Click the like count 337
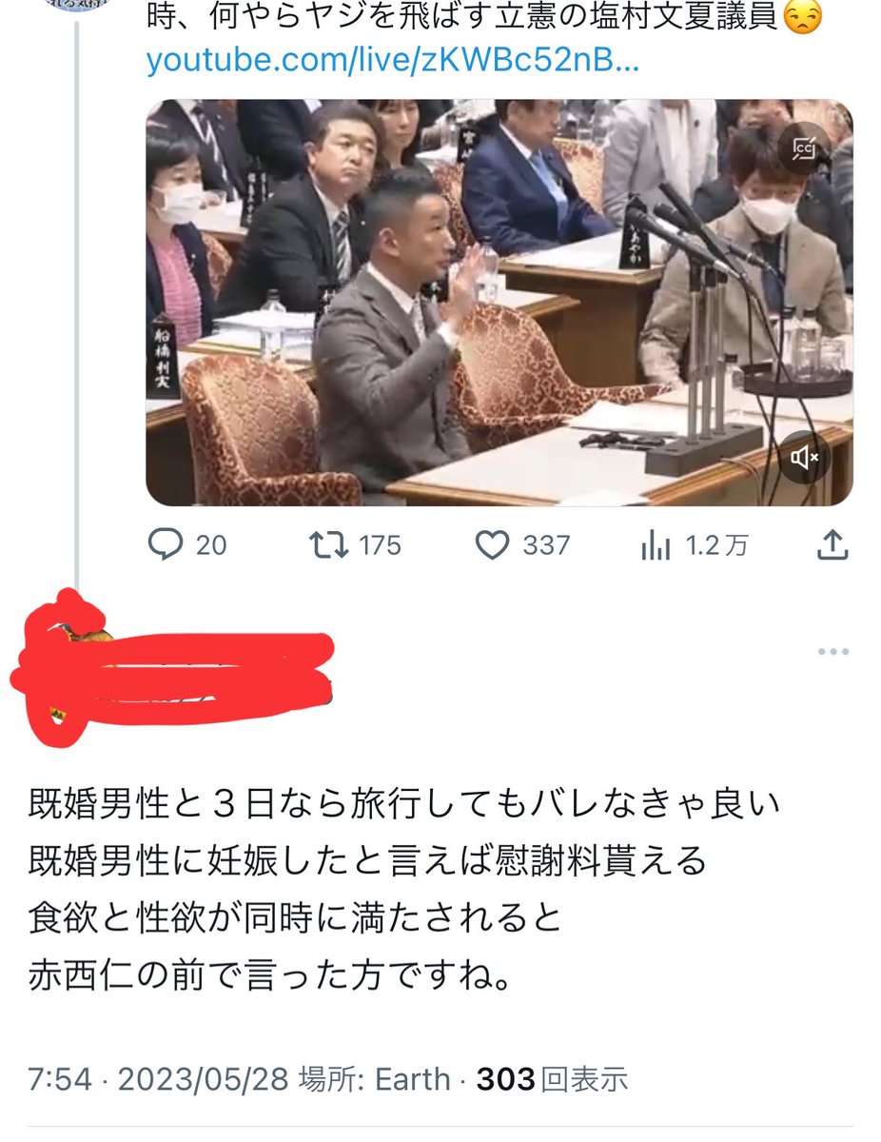Screen dimensions: 881x1142 pyautogui.click(x=546, y=544)
